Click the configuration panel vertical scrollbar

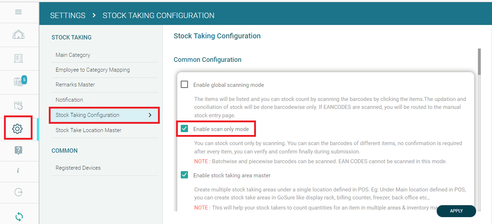479,62
